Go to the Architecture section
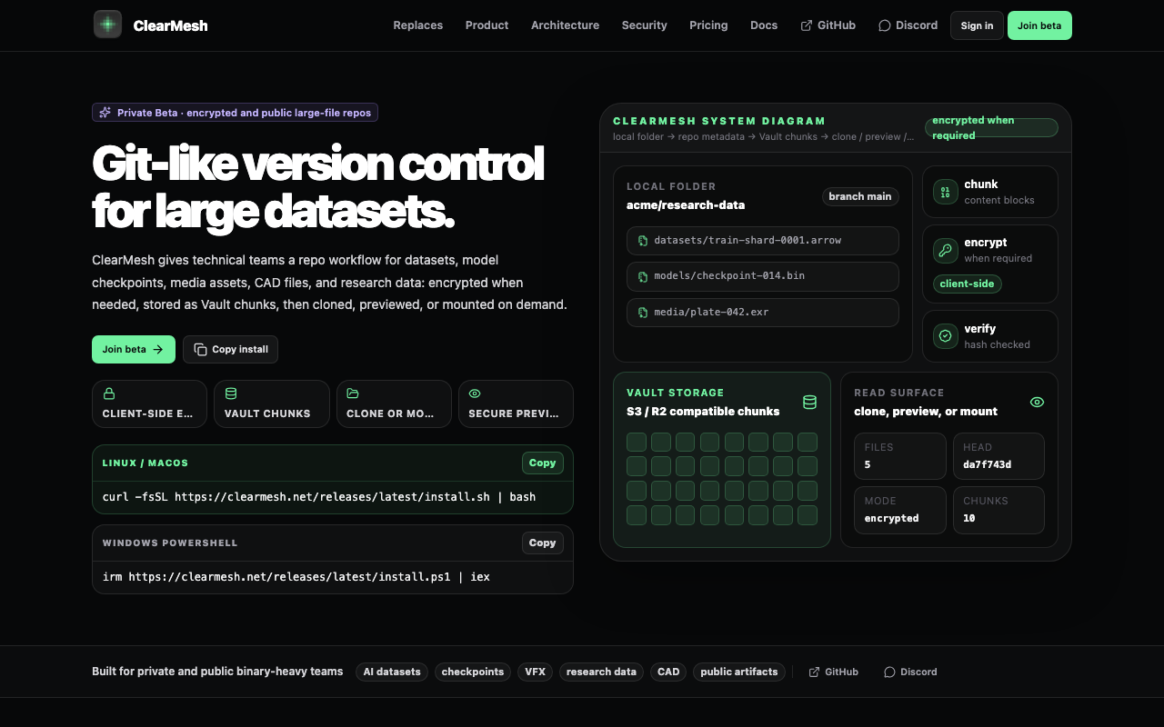1164x727 pixels. pyautogui.click(x=565, y=25)
